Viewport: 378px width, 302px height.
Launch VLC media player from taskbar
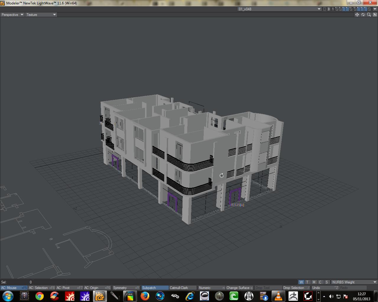tap(278, 296)
